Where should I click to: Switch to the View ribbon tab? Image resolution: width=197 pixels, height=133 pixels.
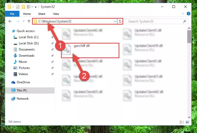[56, 14]
